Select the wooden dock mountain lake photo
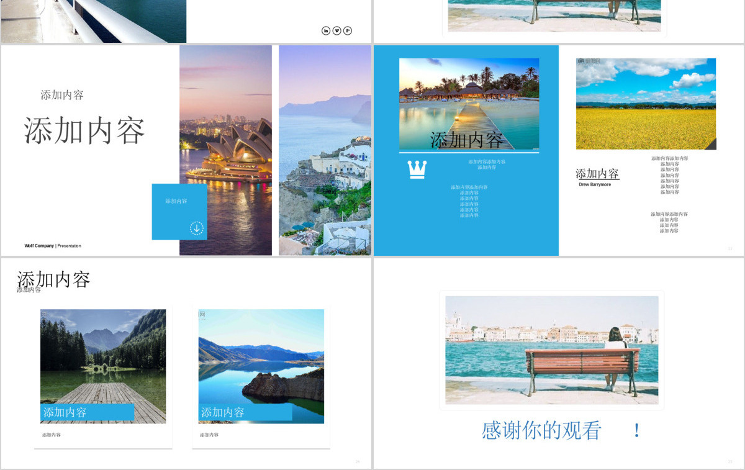 pyautogui.click(x=103, y=366)
